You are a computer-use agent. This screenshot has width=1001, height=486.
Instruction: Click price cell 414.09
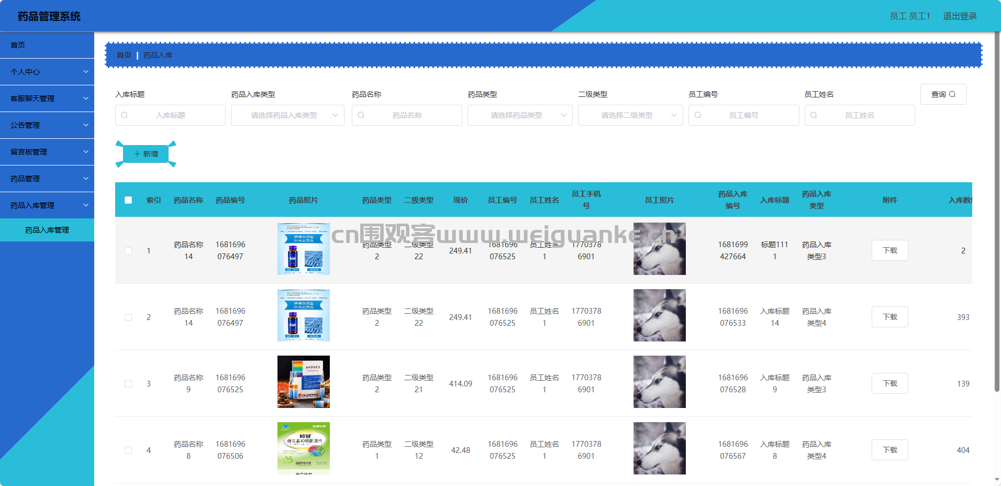[x=461, y=384]
